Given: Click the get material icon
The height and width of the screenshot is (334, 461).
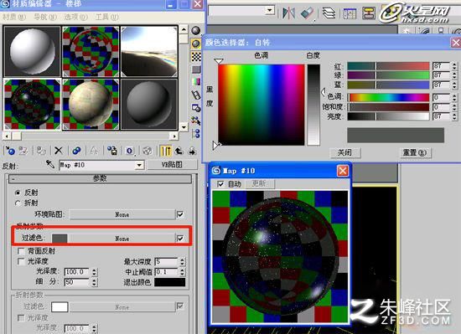Looking at the screenshot, I should [x=10, y=151].
